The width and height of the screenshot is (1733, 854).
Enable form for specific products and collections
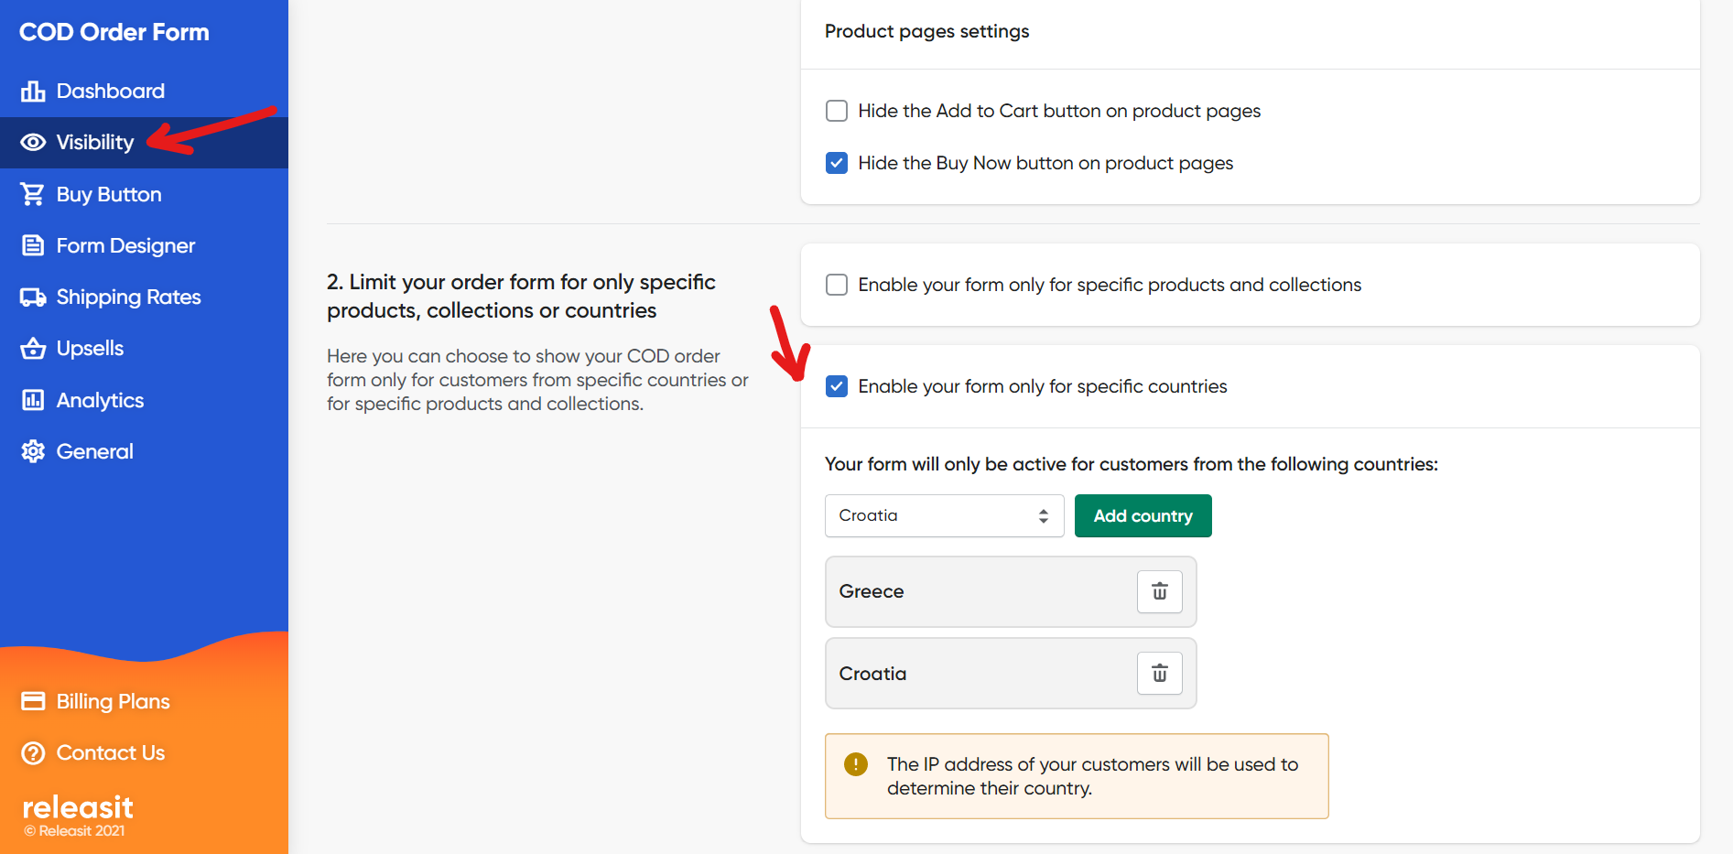pyautogui.click(x=837, y=285)
